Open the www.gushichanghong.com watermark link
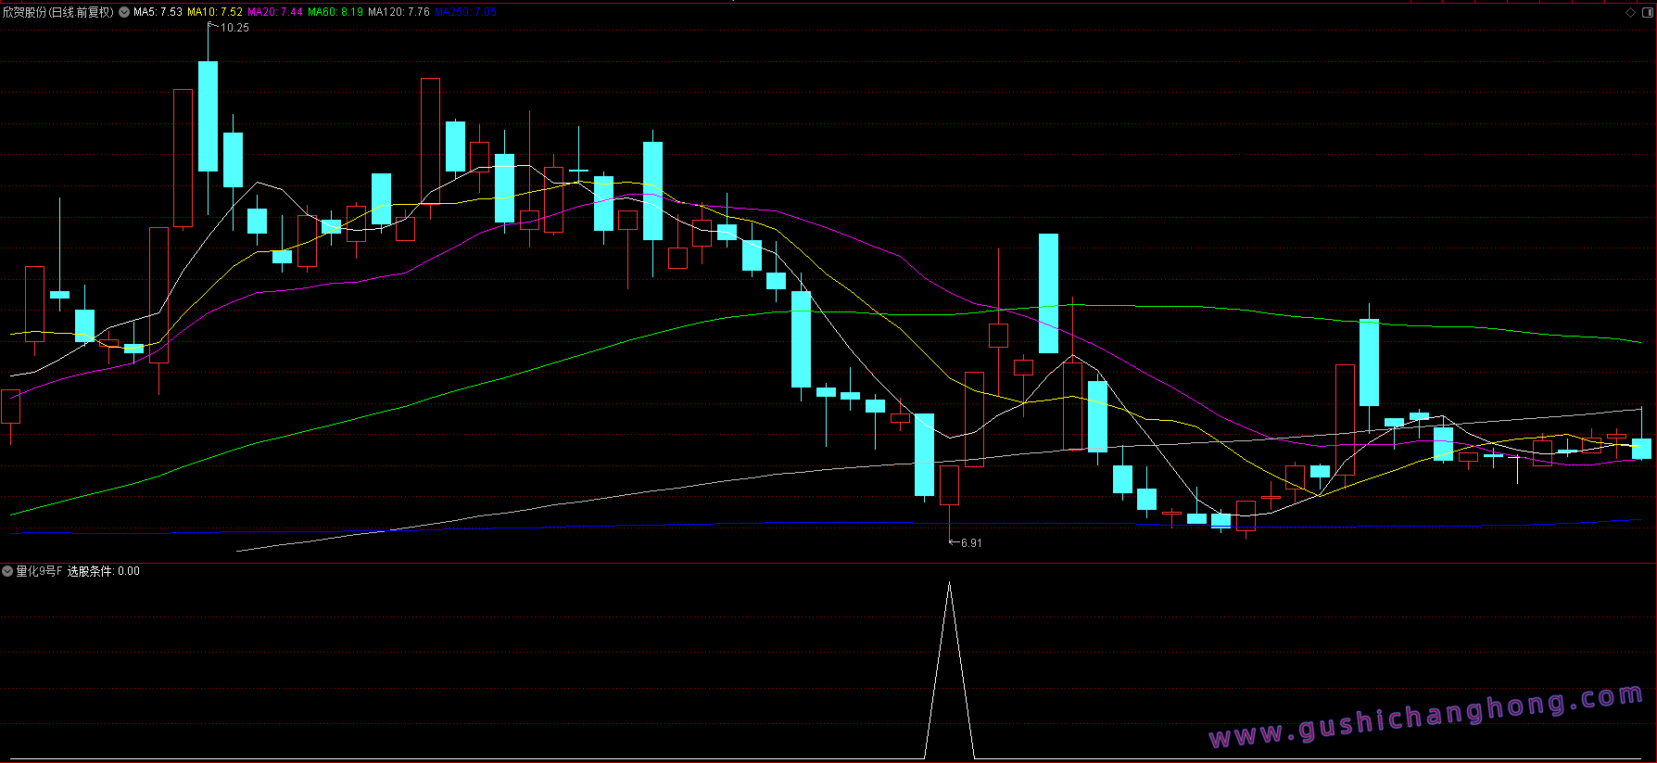The height and width of the screenshot is (763, 1657). (1426, 717)
